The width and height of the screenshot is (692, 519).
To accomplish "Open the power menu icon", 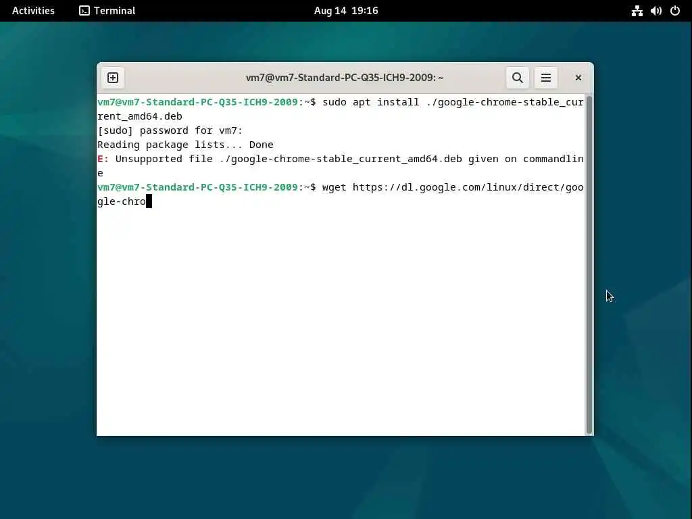I will tap(675, 11).
